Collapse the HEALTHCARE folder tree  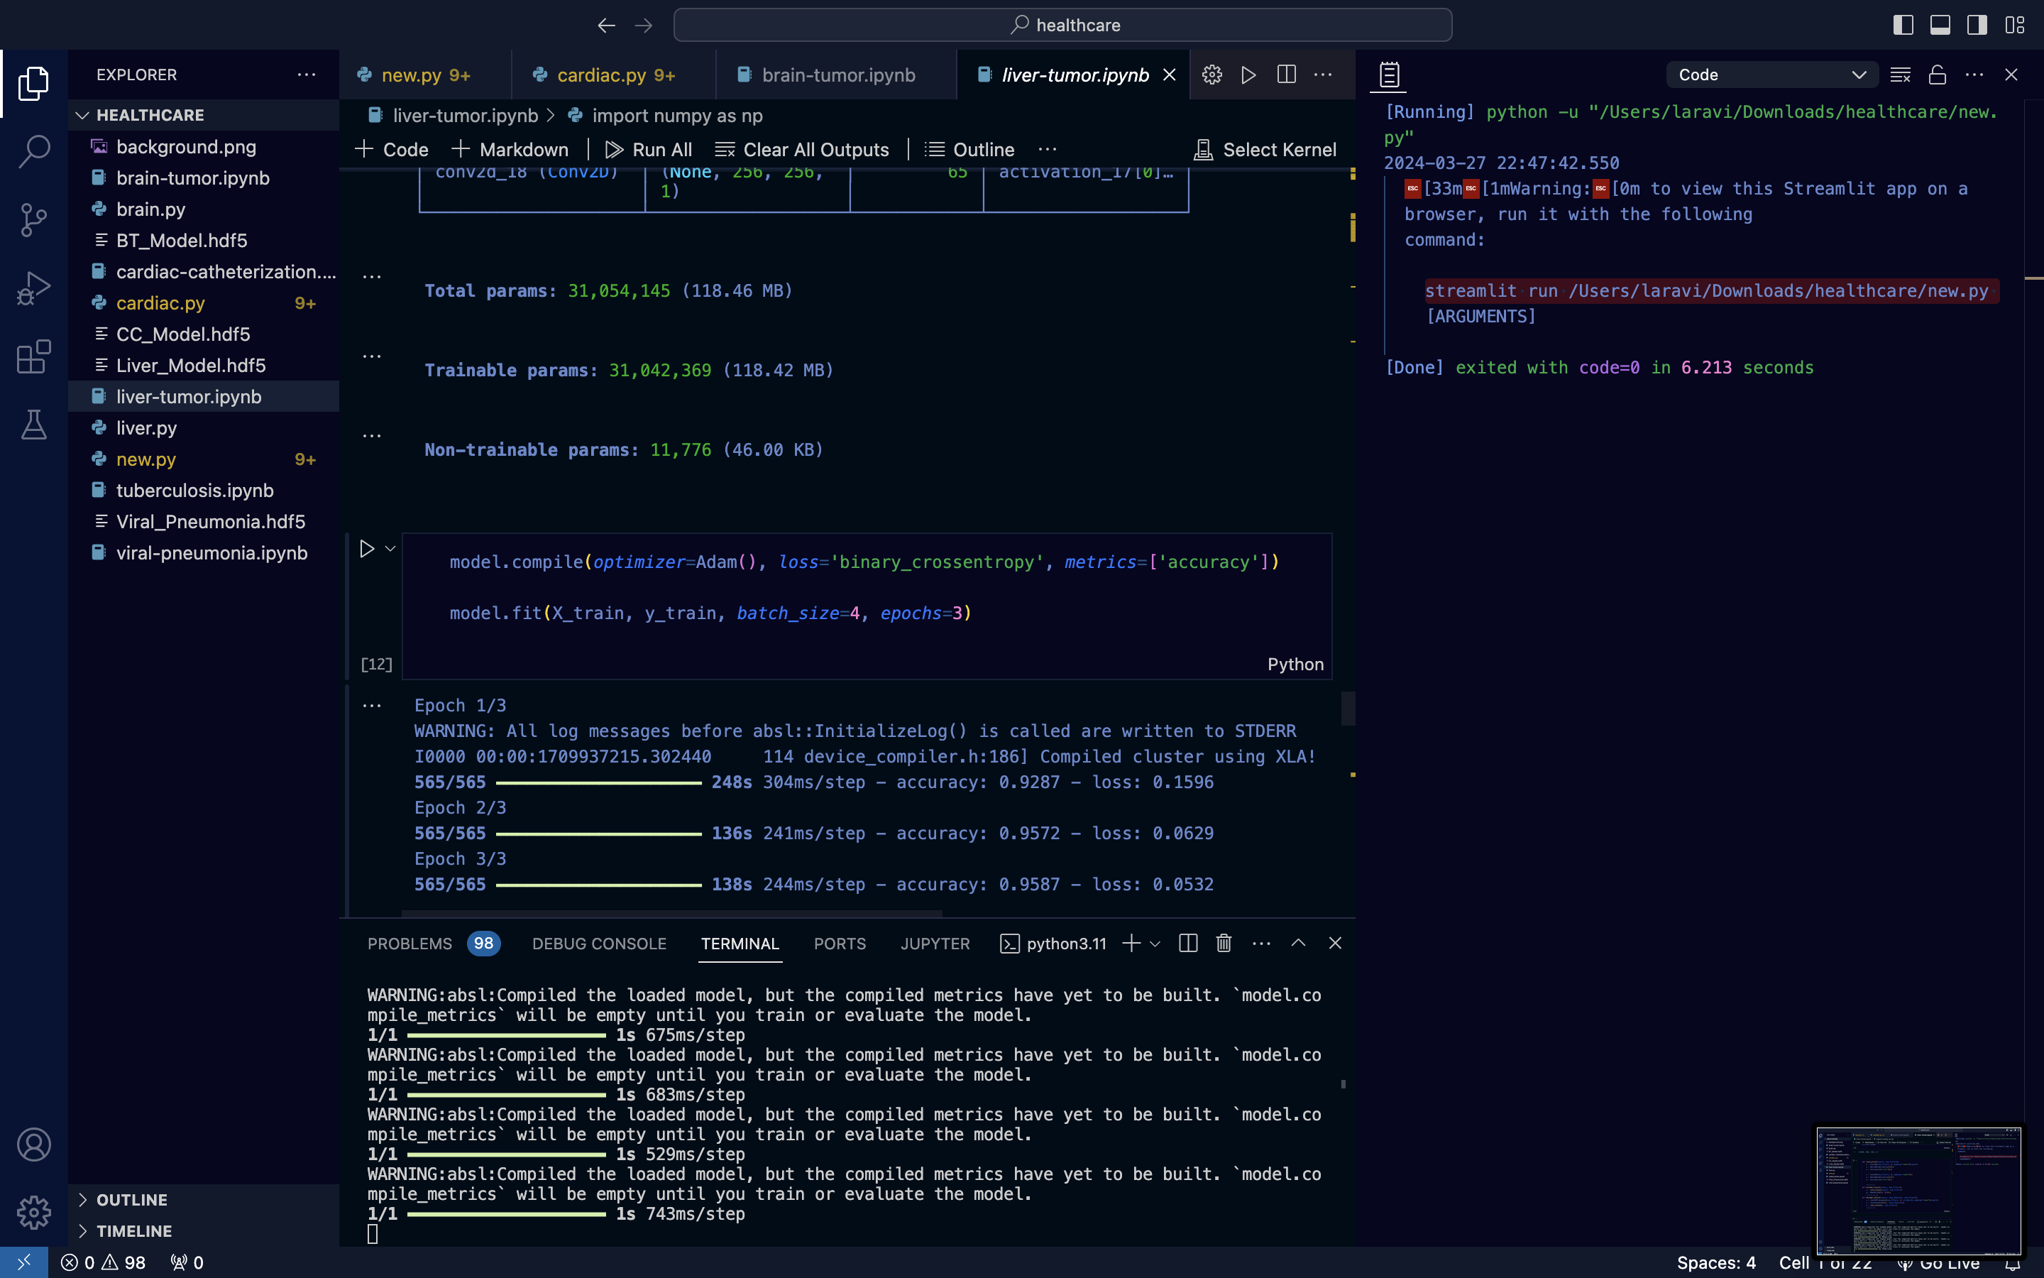150,115
